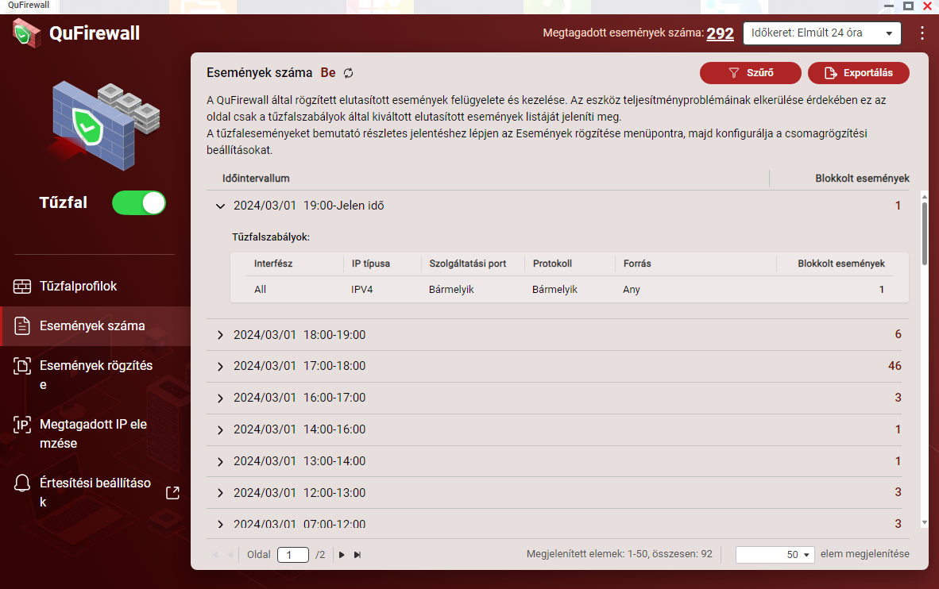Viewport: 939px width, 589px height.
Task: Click the Események rögzítése capture icon
Action: (22, 366)
